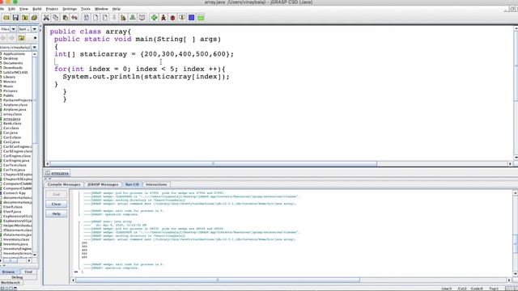This screenshot has height=291, width=518.
Task: Click the Run I/O horizontal scrollbar
Action: 218,280
